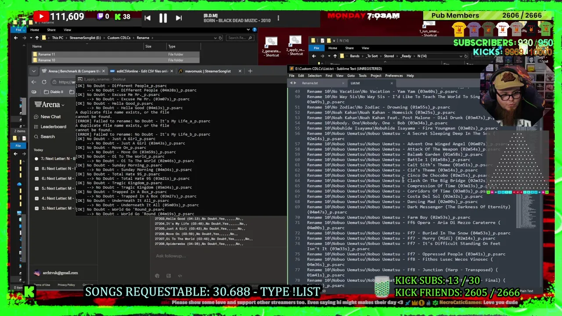Screen dimensions: 562x316
Task: Open Share tab in Rename explorer window
Action: click(x=51, y=30)
